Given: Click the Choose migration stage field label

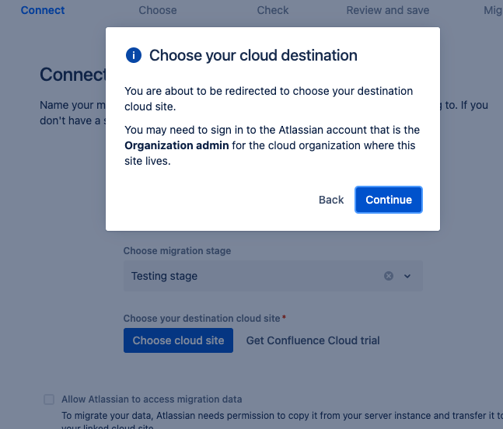Looking at the screenshot, I should coord(177,251).
